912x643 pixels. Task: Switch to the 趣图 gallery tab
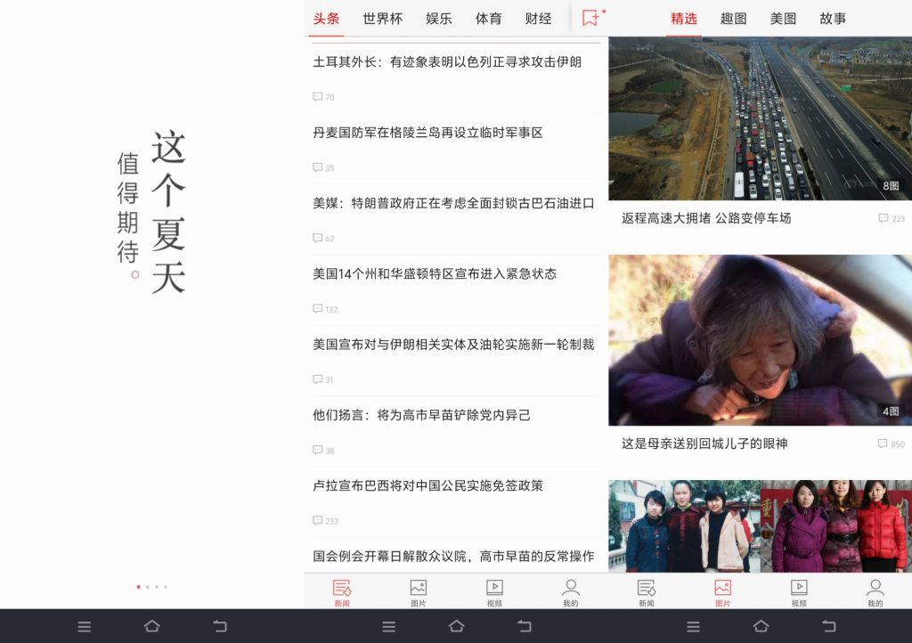(x=733, y=19)
